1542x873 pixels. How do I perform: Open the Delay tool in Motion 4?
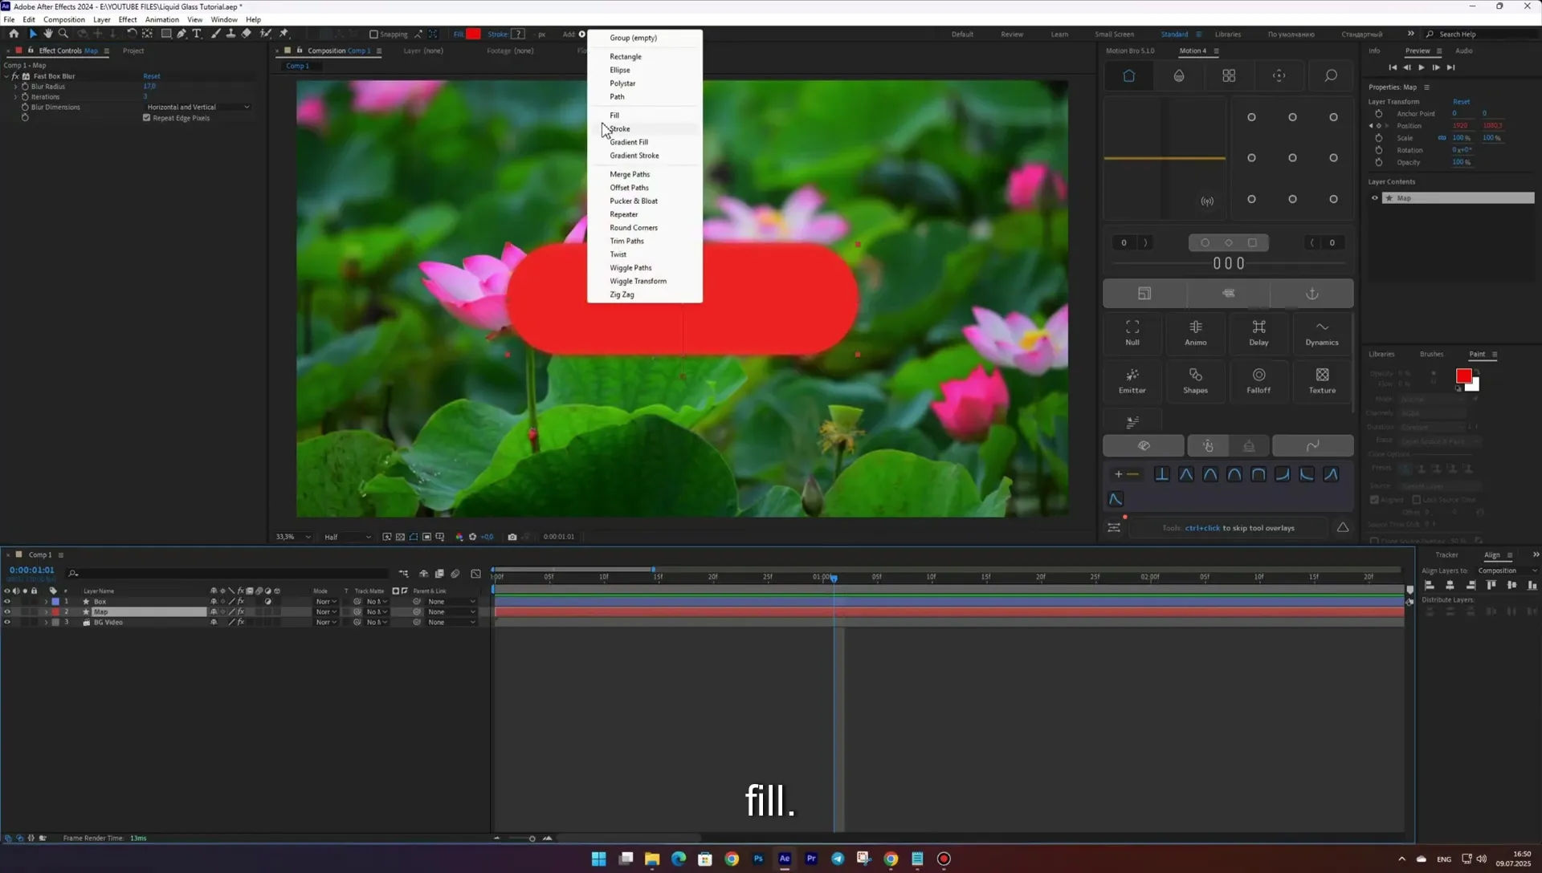[x=1258, y=332]
